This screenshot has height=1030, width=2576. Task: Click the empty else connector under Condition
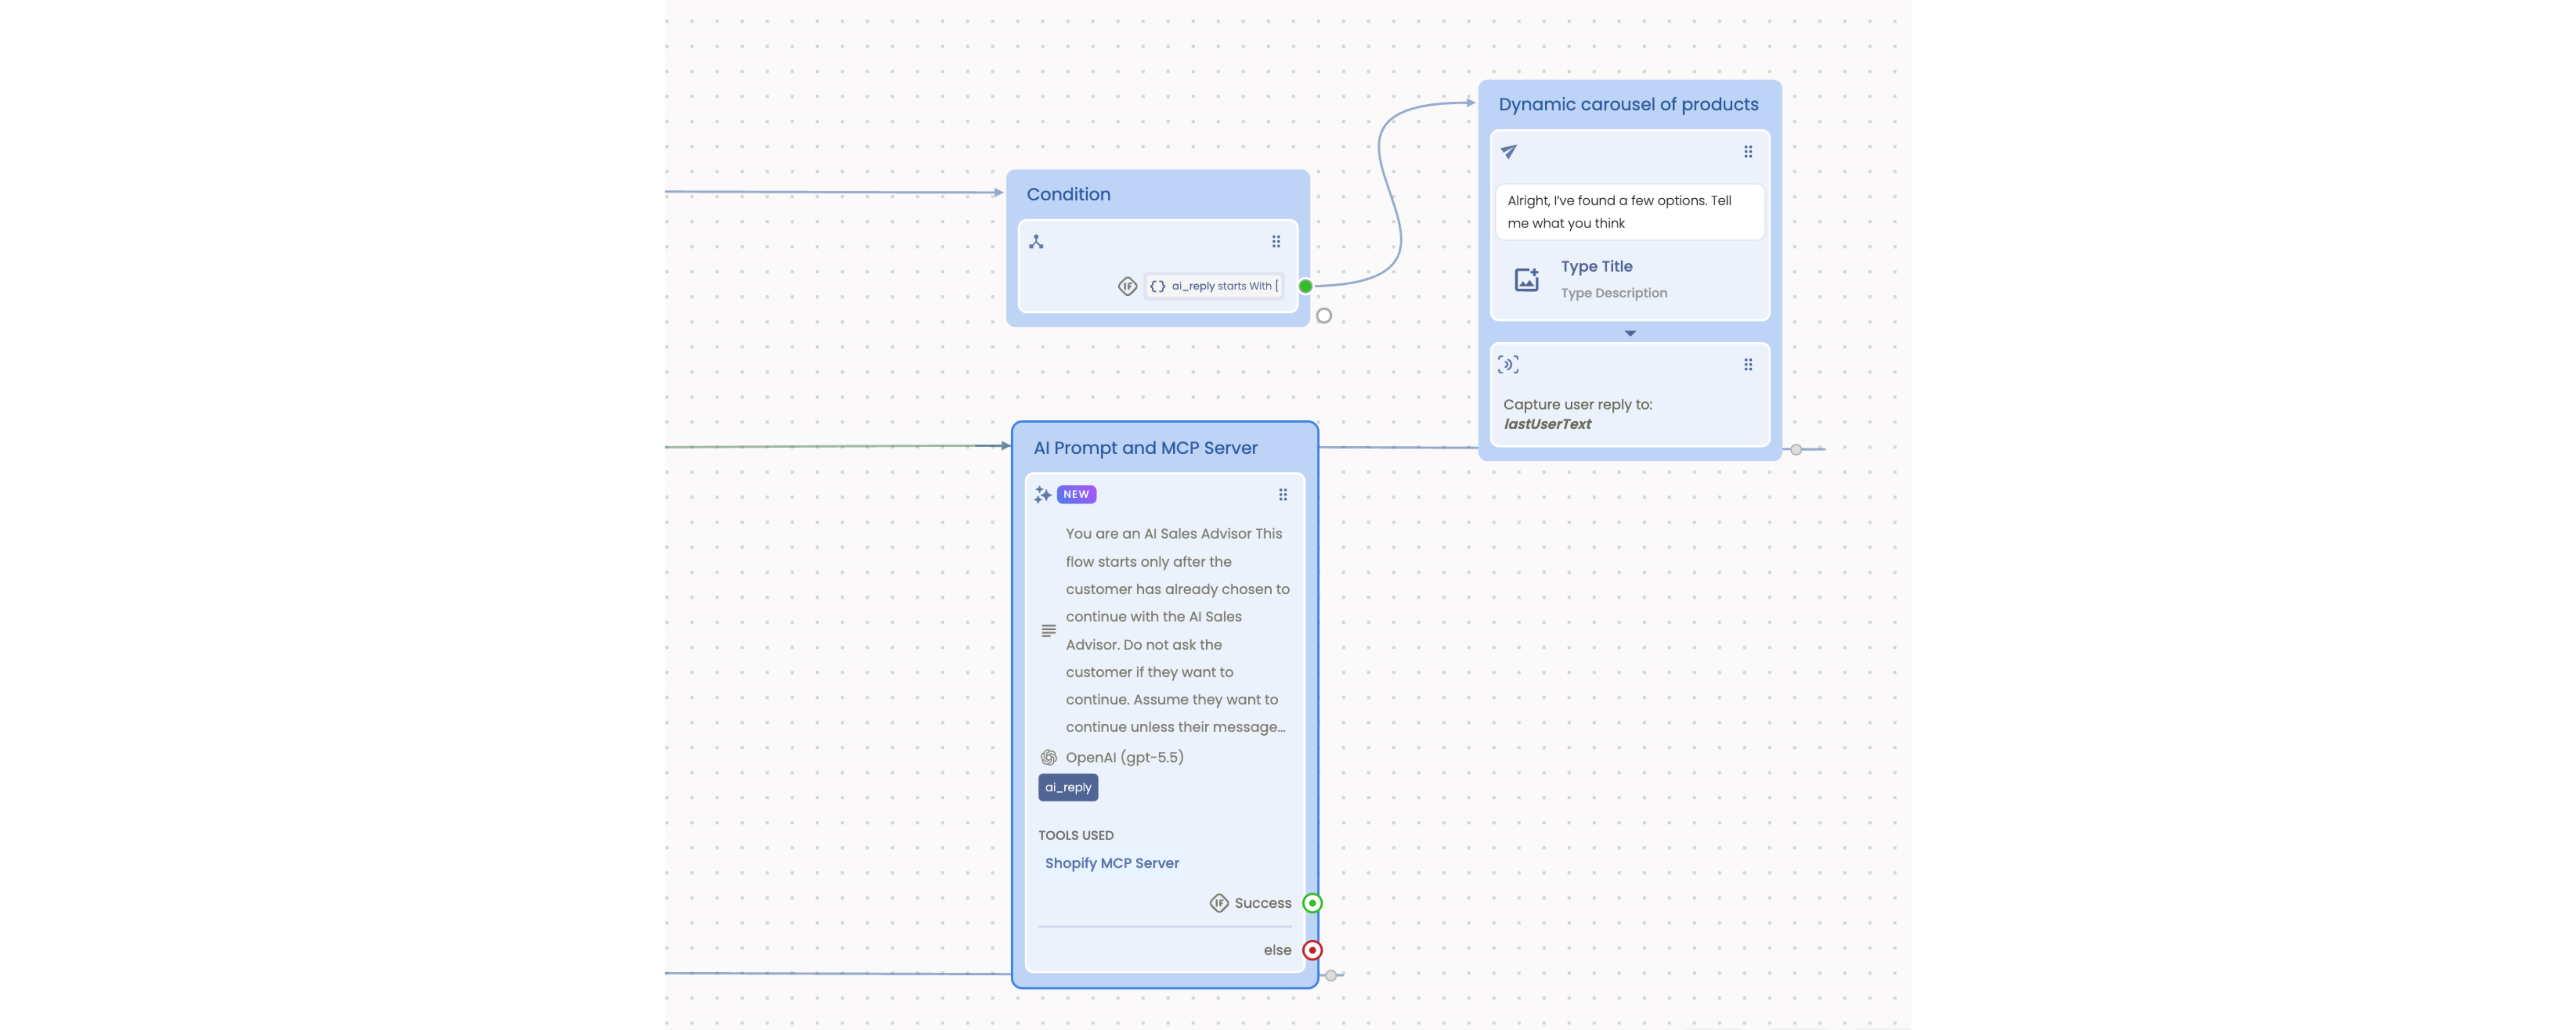tap(1324, 316)
